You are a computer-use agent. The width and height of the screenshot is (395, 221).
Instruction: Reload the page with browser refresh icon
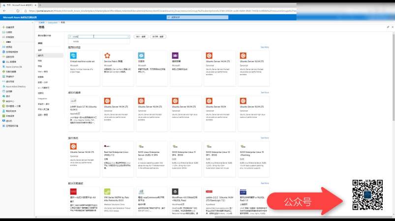18,11
